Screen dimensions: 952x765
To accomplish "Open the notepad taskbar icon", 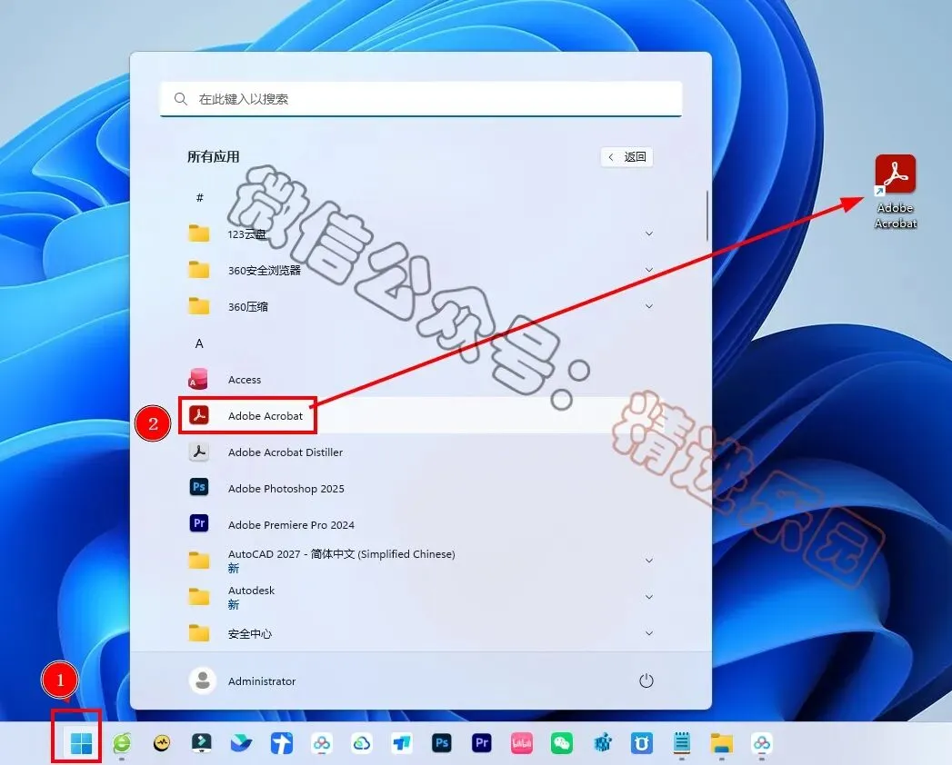I will click(682, 742).
